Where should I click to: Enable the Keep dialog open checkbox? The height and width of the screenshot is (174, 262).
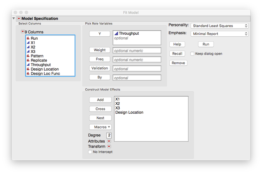(192, 54)
